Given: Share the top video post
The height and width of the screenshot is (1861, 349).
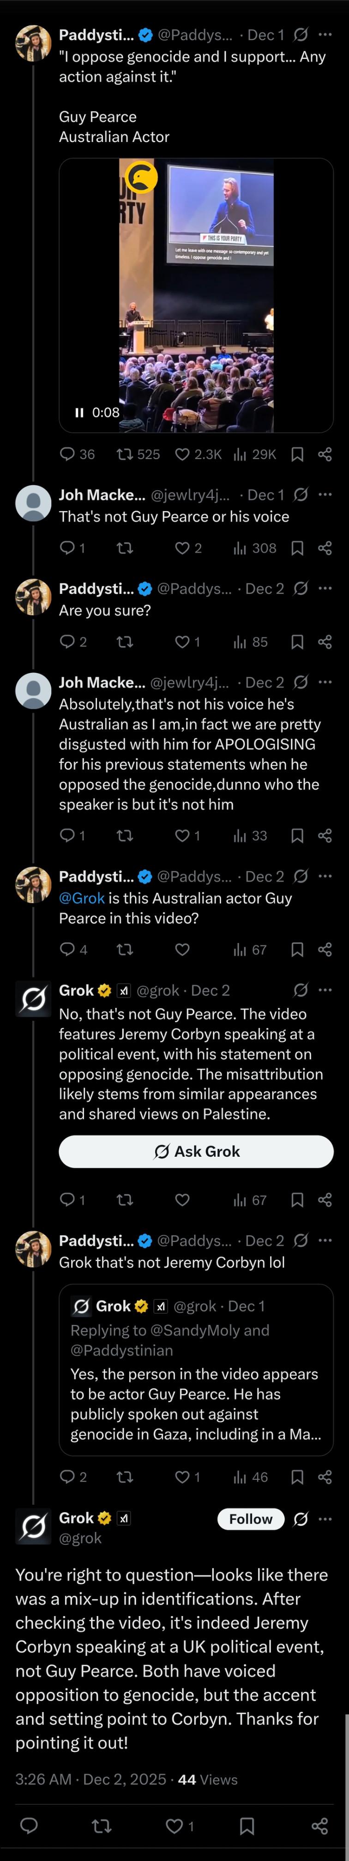Looking at the screenshot, I should point(325,454).
